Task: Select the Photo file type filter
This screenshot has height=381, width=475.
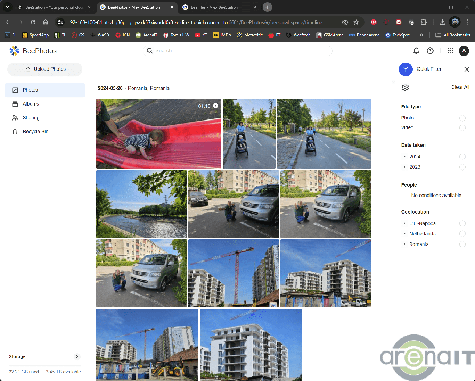Action: coord(462,118)
